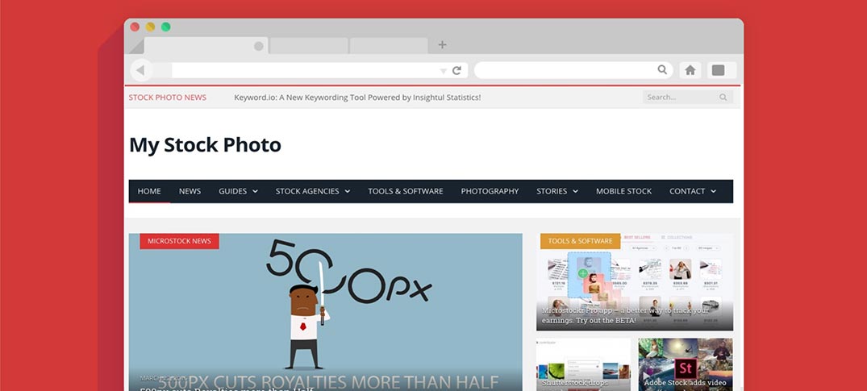Screen dimensions: 867x391
Task: Switch to the third browser tab
Action: click(x=389, y=46)
